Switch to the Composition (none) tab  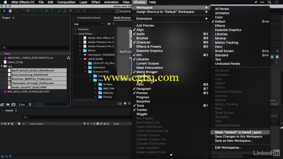pos(89,18)
